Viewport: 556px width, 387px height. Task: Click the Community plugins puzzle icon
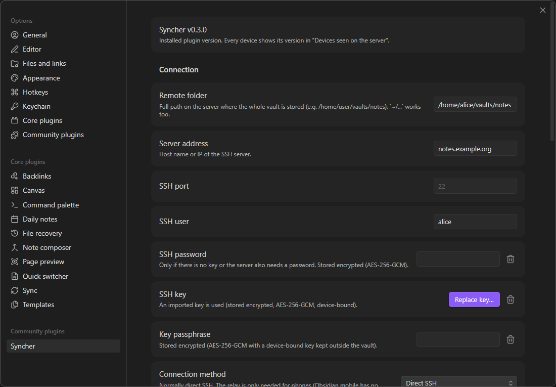(15, 135)
